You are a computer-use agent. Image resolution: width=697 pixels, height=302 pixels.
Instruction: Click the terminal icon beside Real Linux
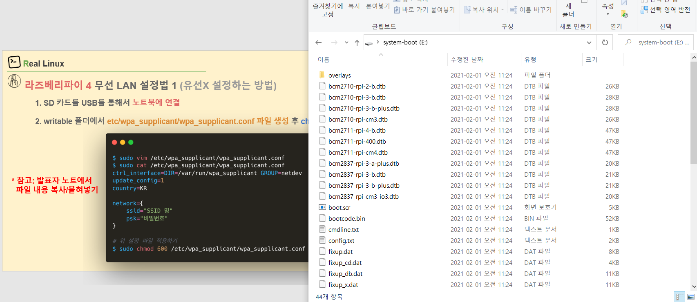(x=14, y=62)
